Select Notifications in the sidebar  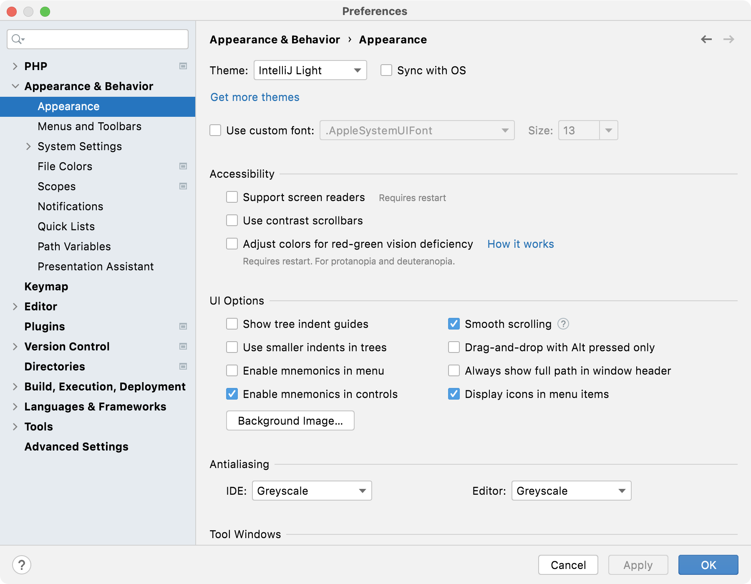point(70,206)
